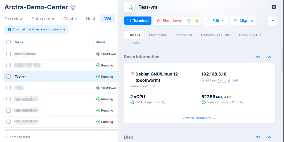Click the green memory usage icon
Image resolution: width=284 pixels, height=142 pixels.
(x=204, y=102)
